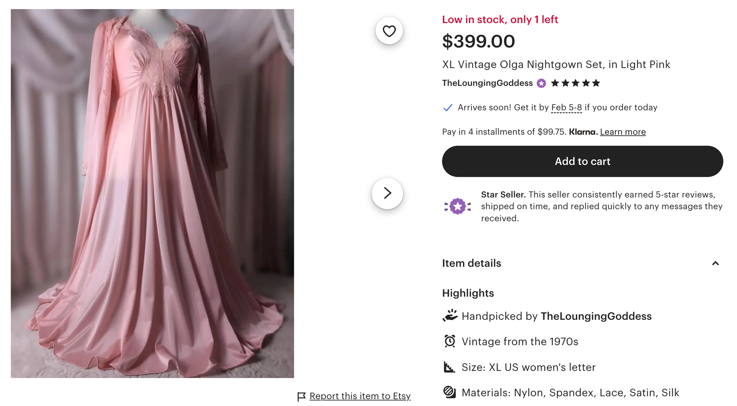The height and width of the screenshot is (406, 737).
Task: Visit TheLoungingGoddess shop by seller name
Action: coord(487,83)
